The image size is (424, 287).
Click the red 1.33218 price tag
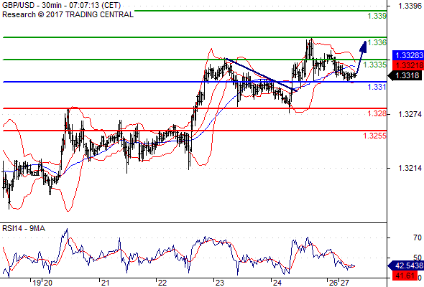pyautogui.click(x=407, y=65)
